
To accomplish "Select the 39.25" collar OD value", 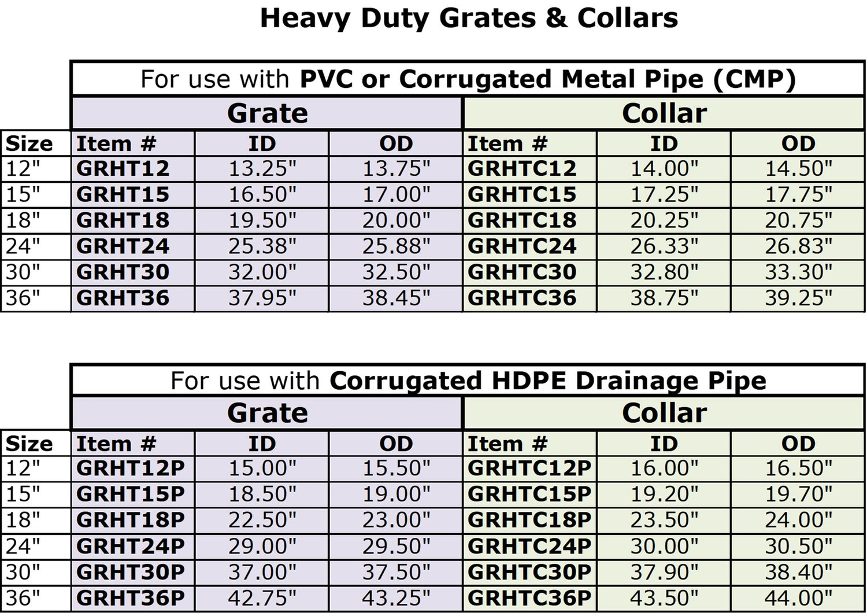I will [798, 298].
